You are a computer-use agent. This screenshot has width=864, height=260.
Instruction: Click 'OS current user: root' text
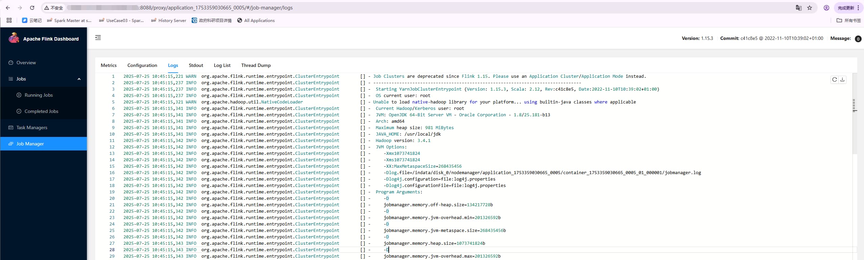click(x=403, y=96)
